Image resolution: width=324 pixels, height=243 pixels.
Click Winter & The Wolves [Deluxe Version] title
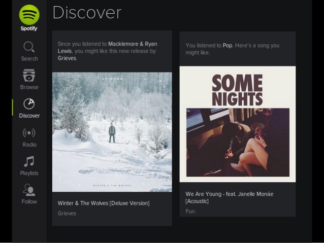(x=104, y=203)
